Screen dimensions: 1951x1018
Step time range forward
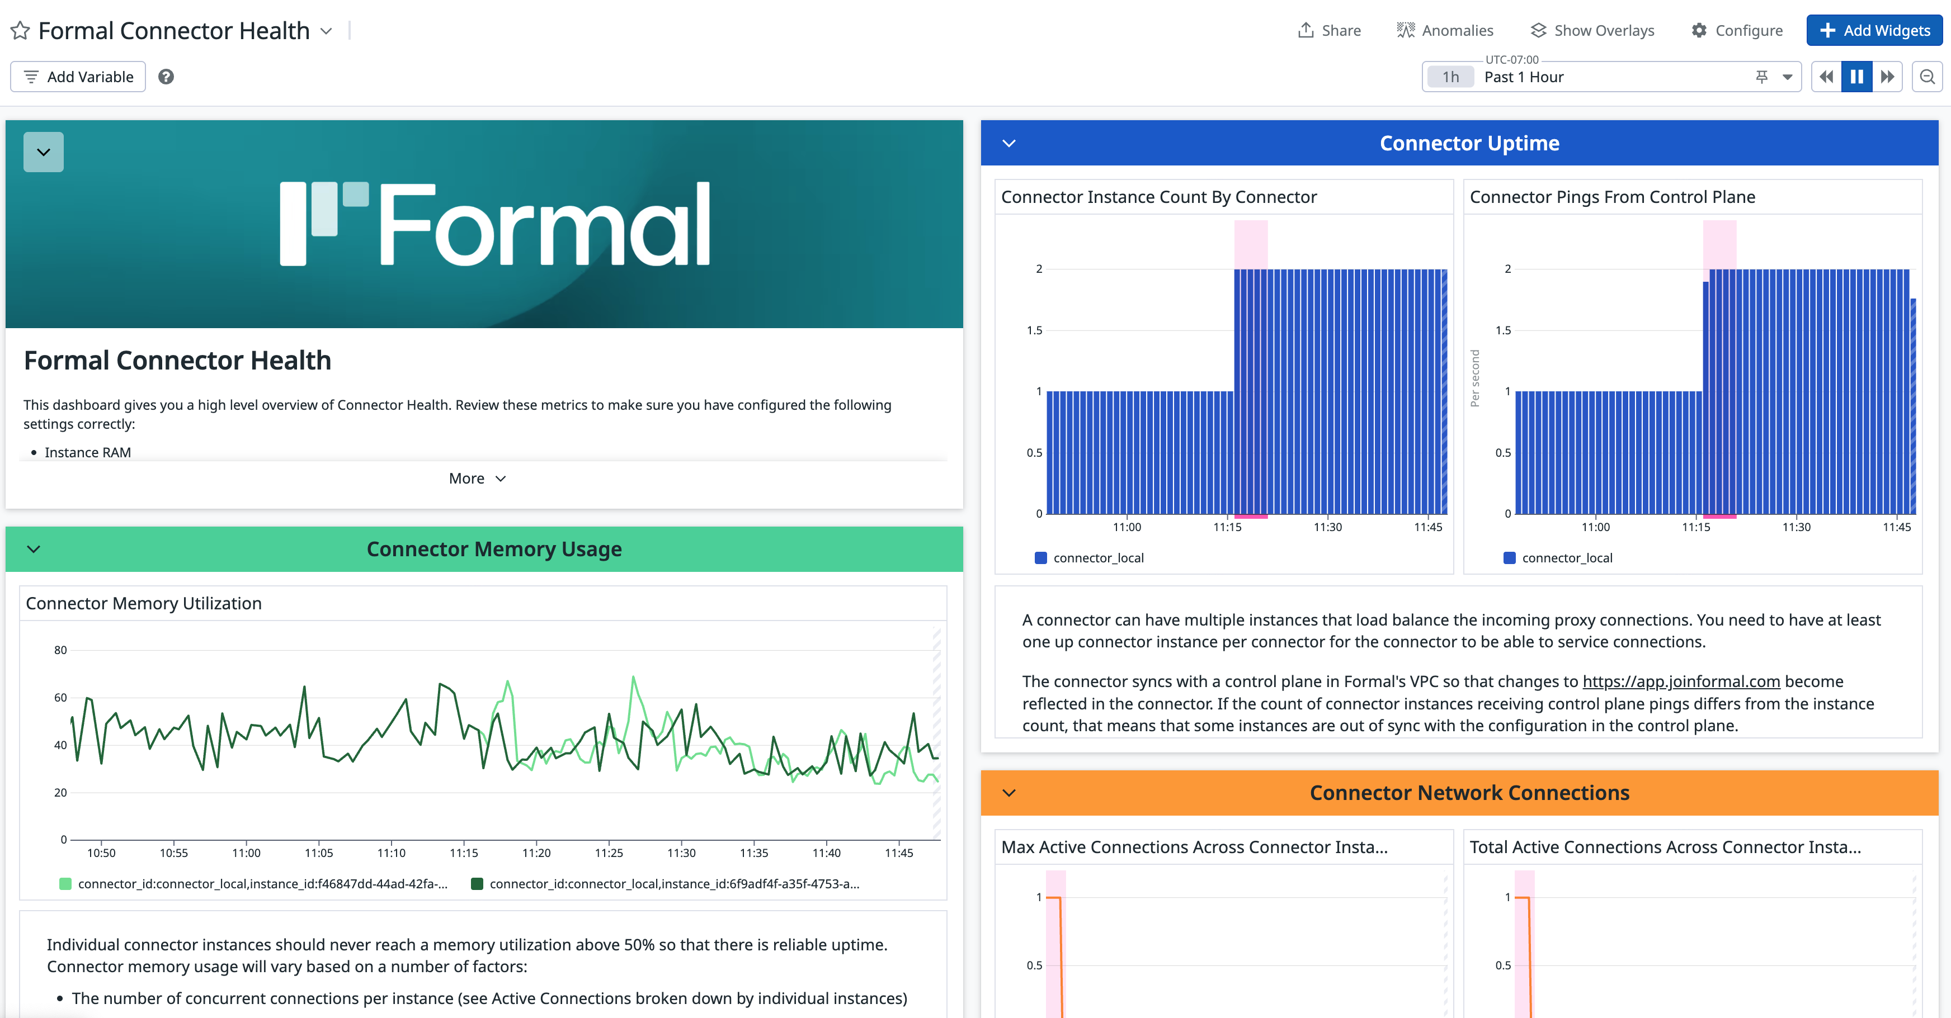[1887, 77]
